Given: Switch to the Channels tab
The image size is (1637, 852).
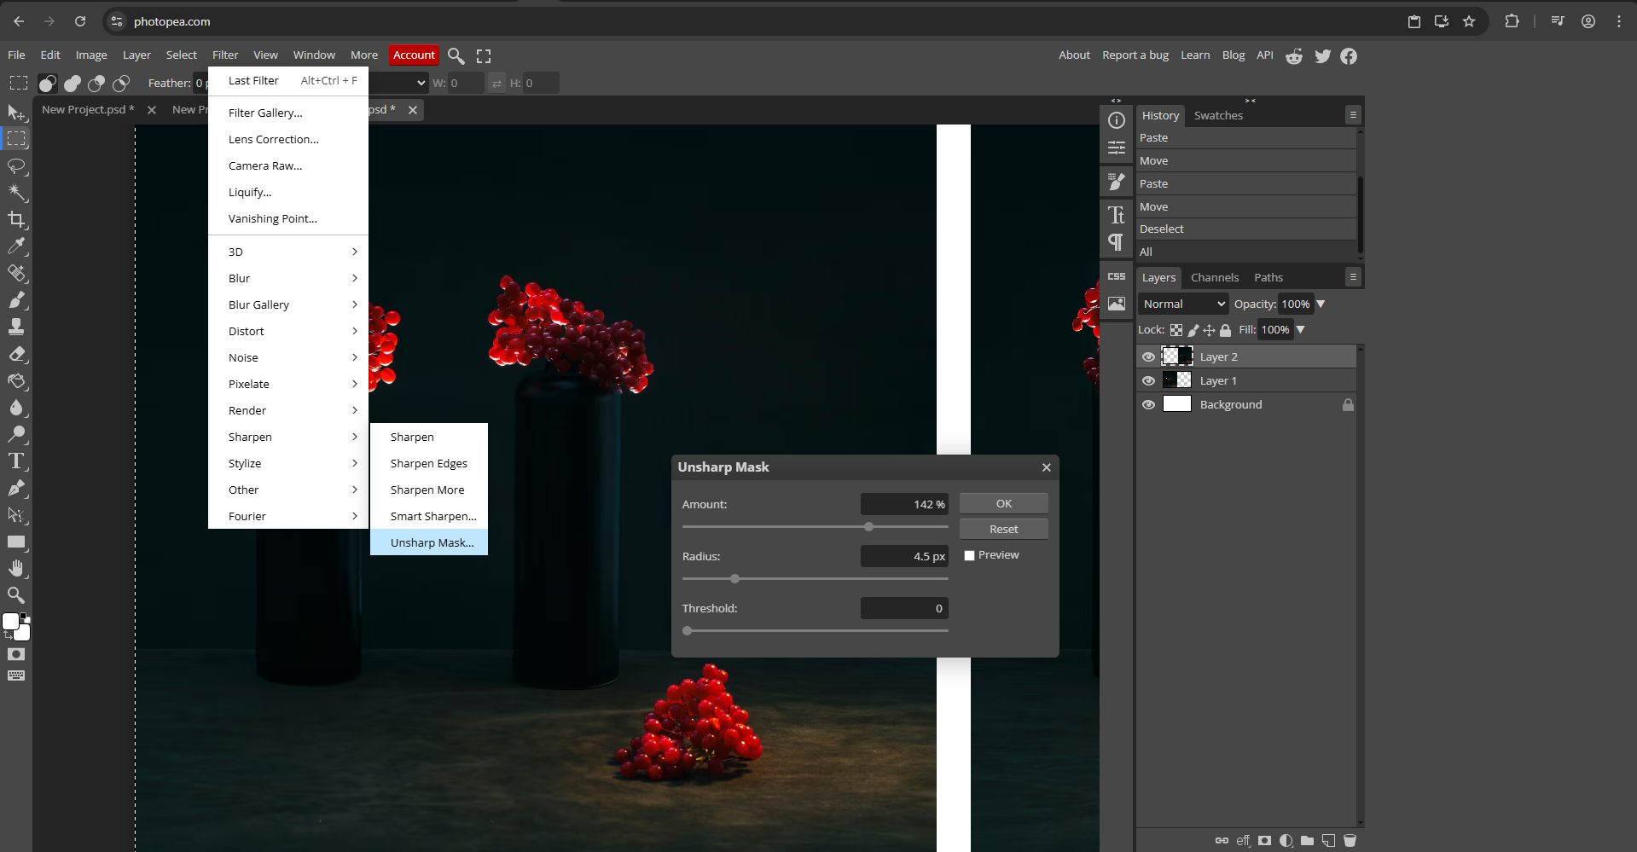Looking at the screenshot, I should point(1214,277).
